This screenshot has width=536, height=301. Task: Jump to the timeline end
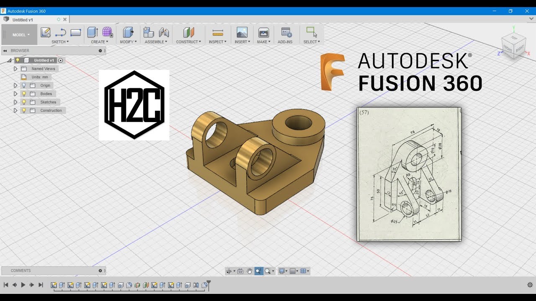[x=41, y=285]
